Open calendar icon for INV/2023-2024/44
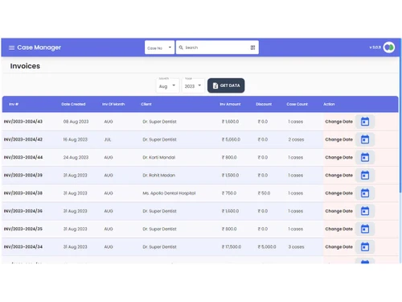 pos(365,157)
